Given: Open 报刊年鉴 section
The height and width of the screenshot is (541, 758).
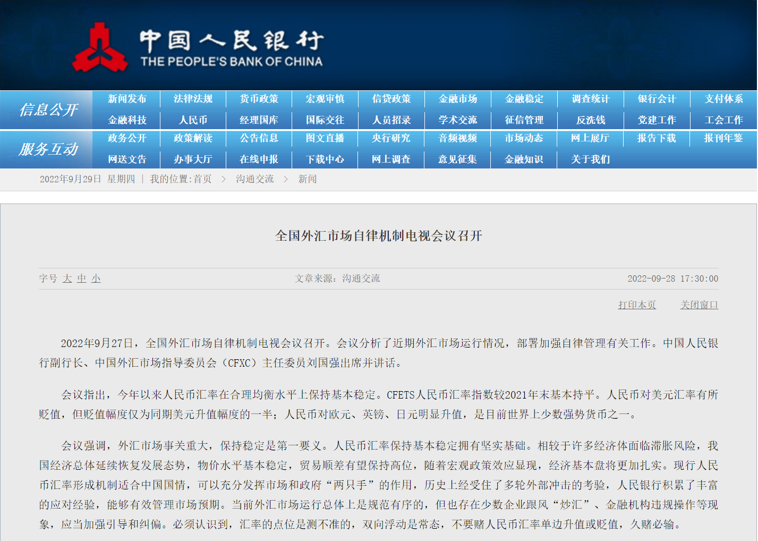Looking at the screenshot, I should point(724,138).
